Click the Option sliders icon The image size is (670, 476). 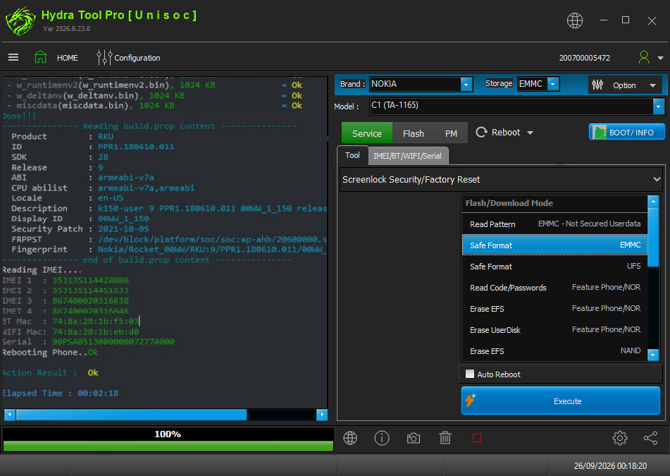point(597,85)
